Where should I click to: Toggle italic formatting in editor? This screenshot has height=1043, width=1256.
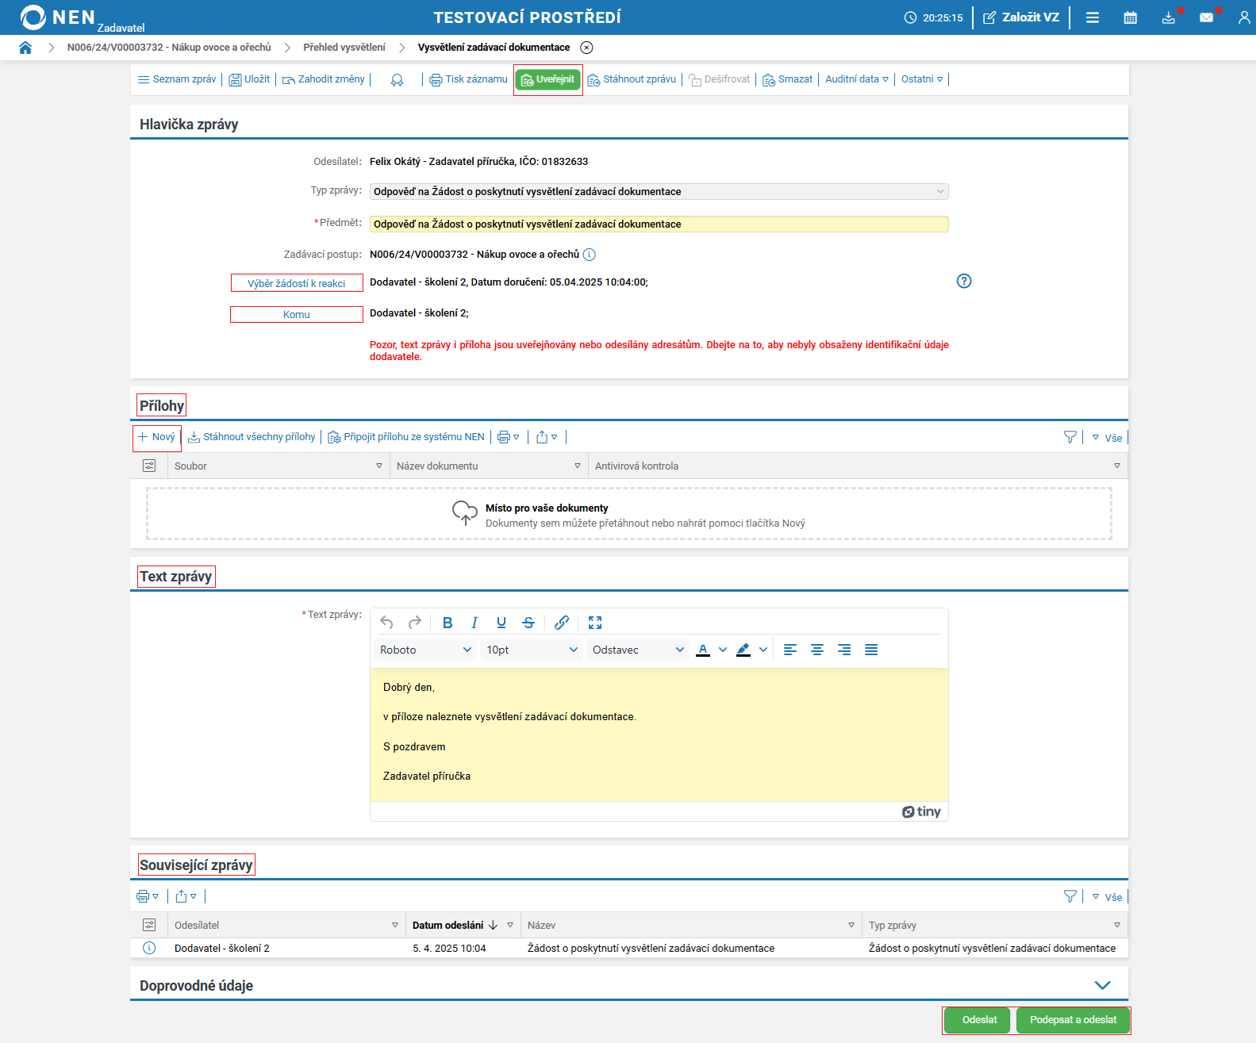(x=474, y=623)
